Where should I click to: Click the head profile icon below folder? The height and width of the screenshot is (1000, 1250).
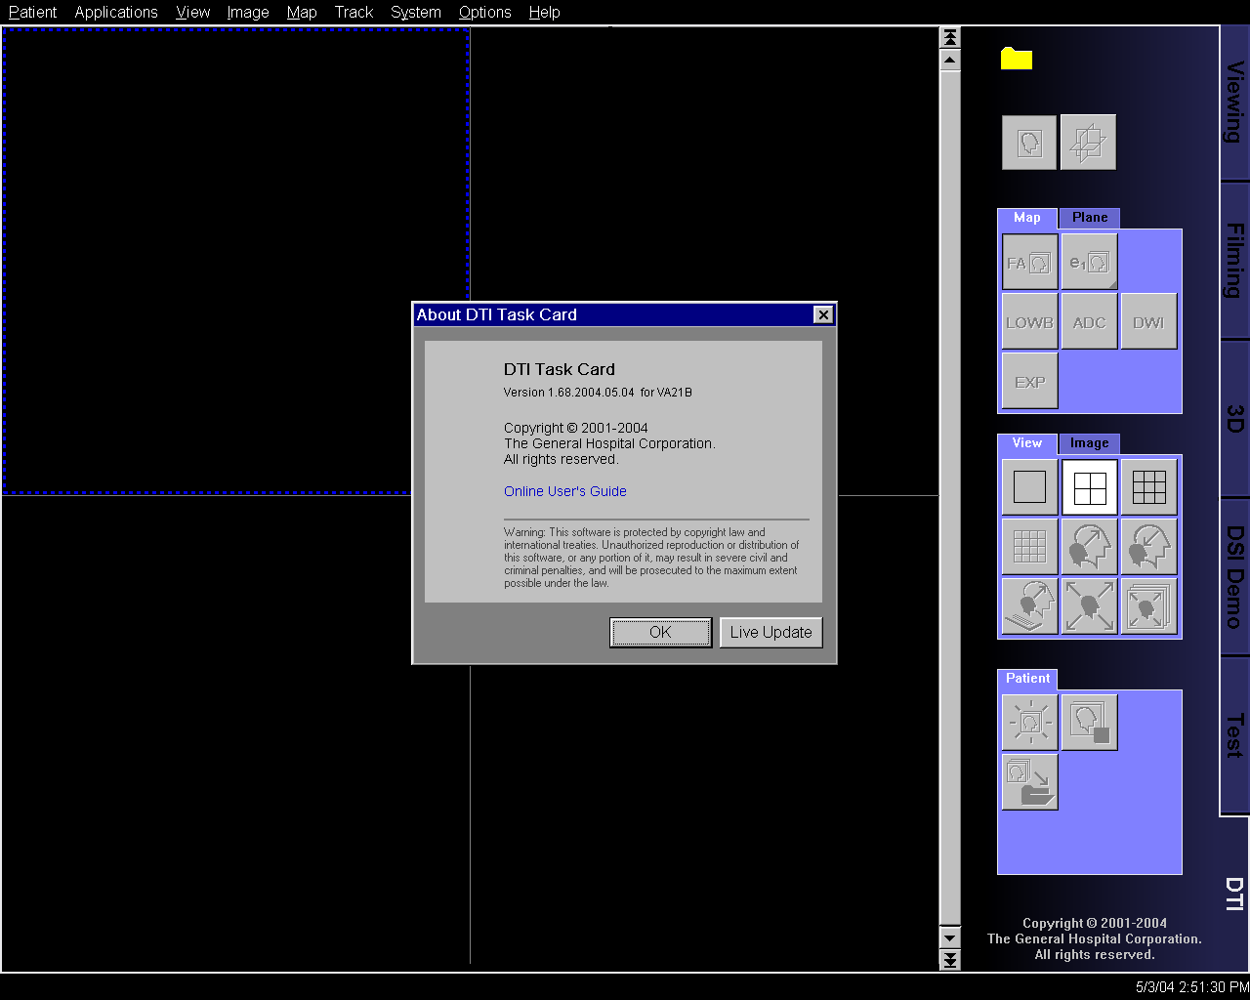click(1029, 143)
